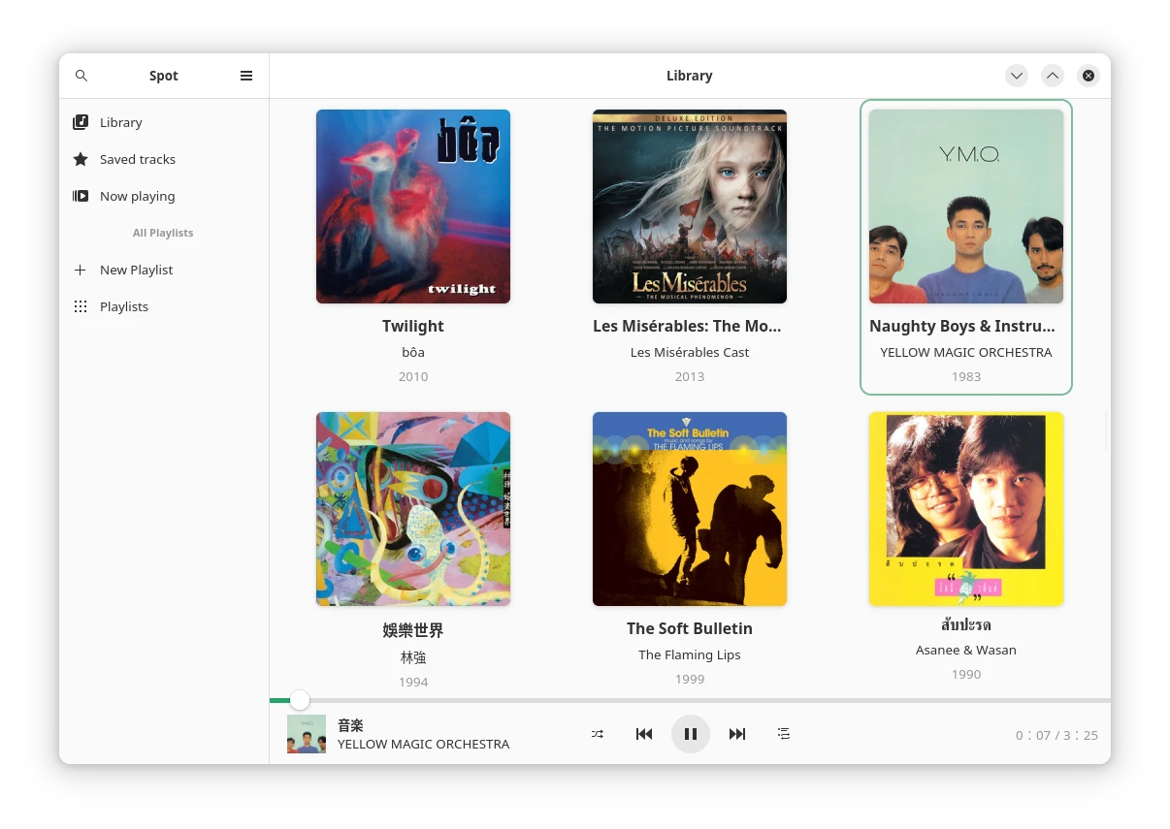The height and width of the screenshot is (829, 1170).
Task: Click the up chevron in header
Action: click(1053, 76)
